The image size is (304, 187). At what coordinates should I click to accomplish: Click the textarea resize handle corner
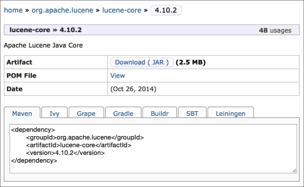pyautogui.click(x=294, y=171)
